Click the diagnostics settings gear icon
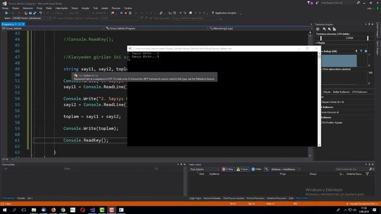 pos(317,29)
